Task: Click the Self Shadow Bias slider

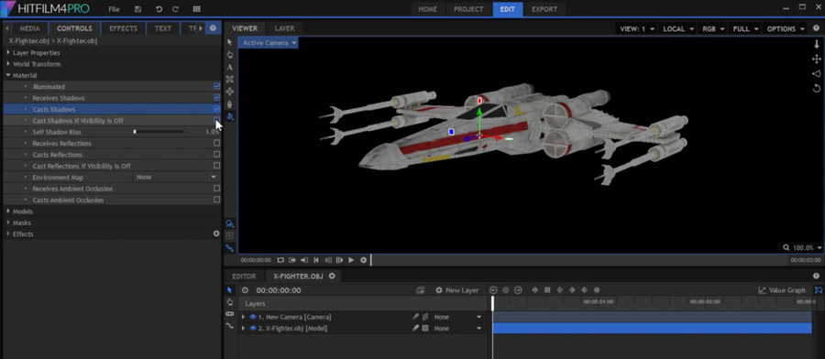Action: coord(159,132)
